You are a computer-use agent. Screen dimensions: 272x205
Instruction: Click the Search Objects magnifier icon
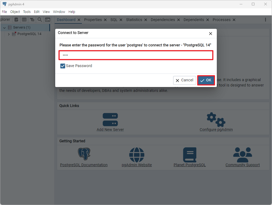tap(40, 20)
